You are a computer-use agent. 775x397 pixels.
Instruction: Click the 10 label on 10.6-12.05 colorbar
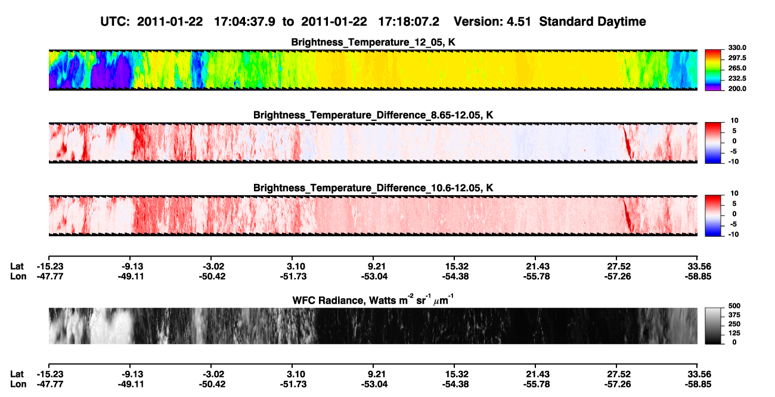tap(736, 193)
